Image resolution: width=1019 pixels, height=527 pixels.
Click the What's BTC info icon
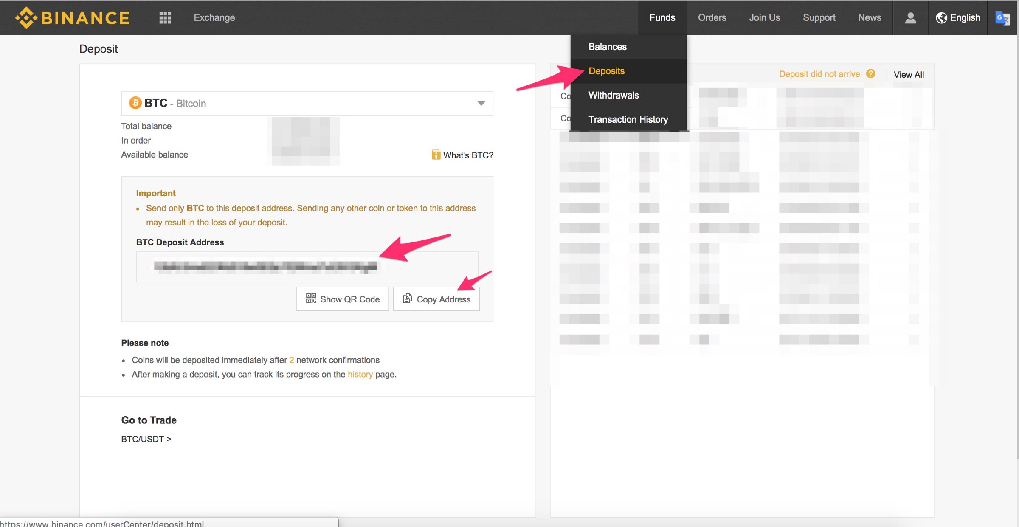pos(436,155)
